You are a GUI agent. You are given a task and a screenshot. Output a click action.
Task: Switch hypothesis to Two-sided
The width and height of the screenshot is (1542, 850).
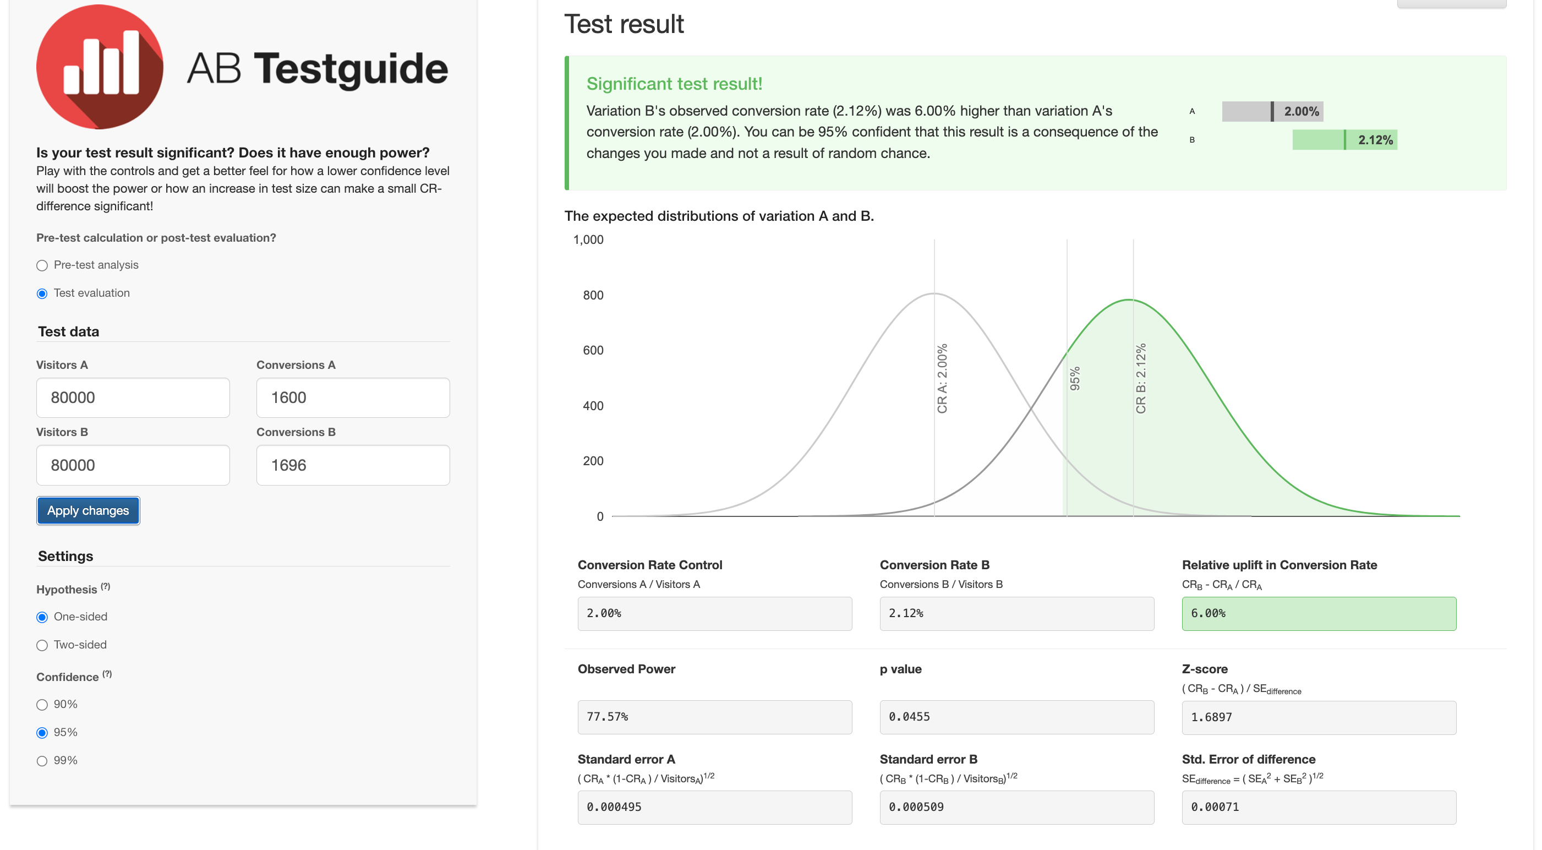[x=42, y=645]
